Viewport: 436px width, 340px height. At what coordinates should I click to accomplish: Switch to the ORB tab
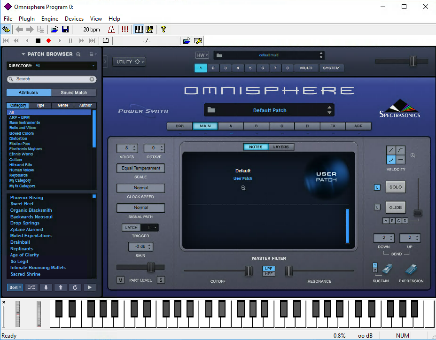(179, 126)
